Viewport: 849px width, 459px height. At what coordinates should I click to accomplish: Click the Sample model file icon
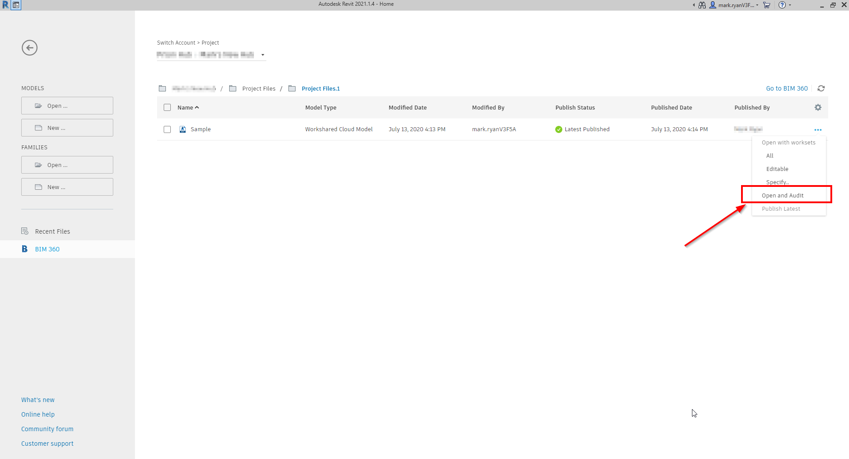183,129
